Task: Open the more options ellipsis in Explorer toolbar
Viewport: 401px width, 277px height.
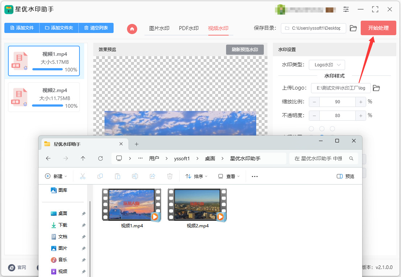Action: point(255,176)
